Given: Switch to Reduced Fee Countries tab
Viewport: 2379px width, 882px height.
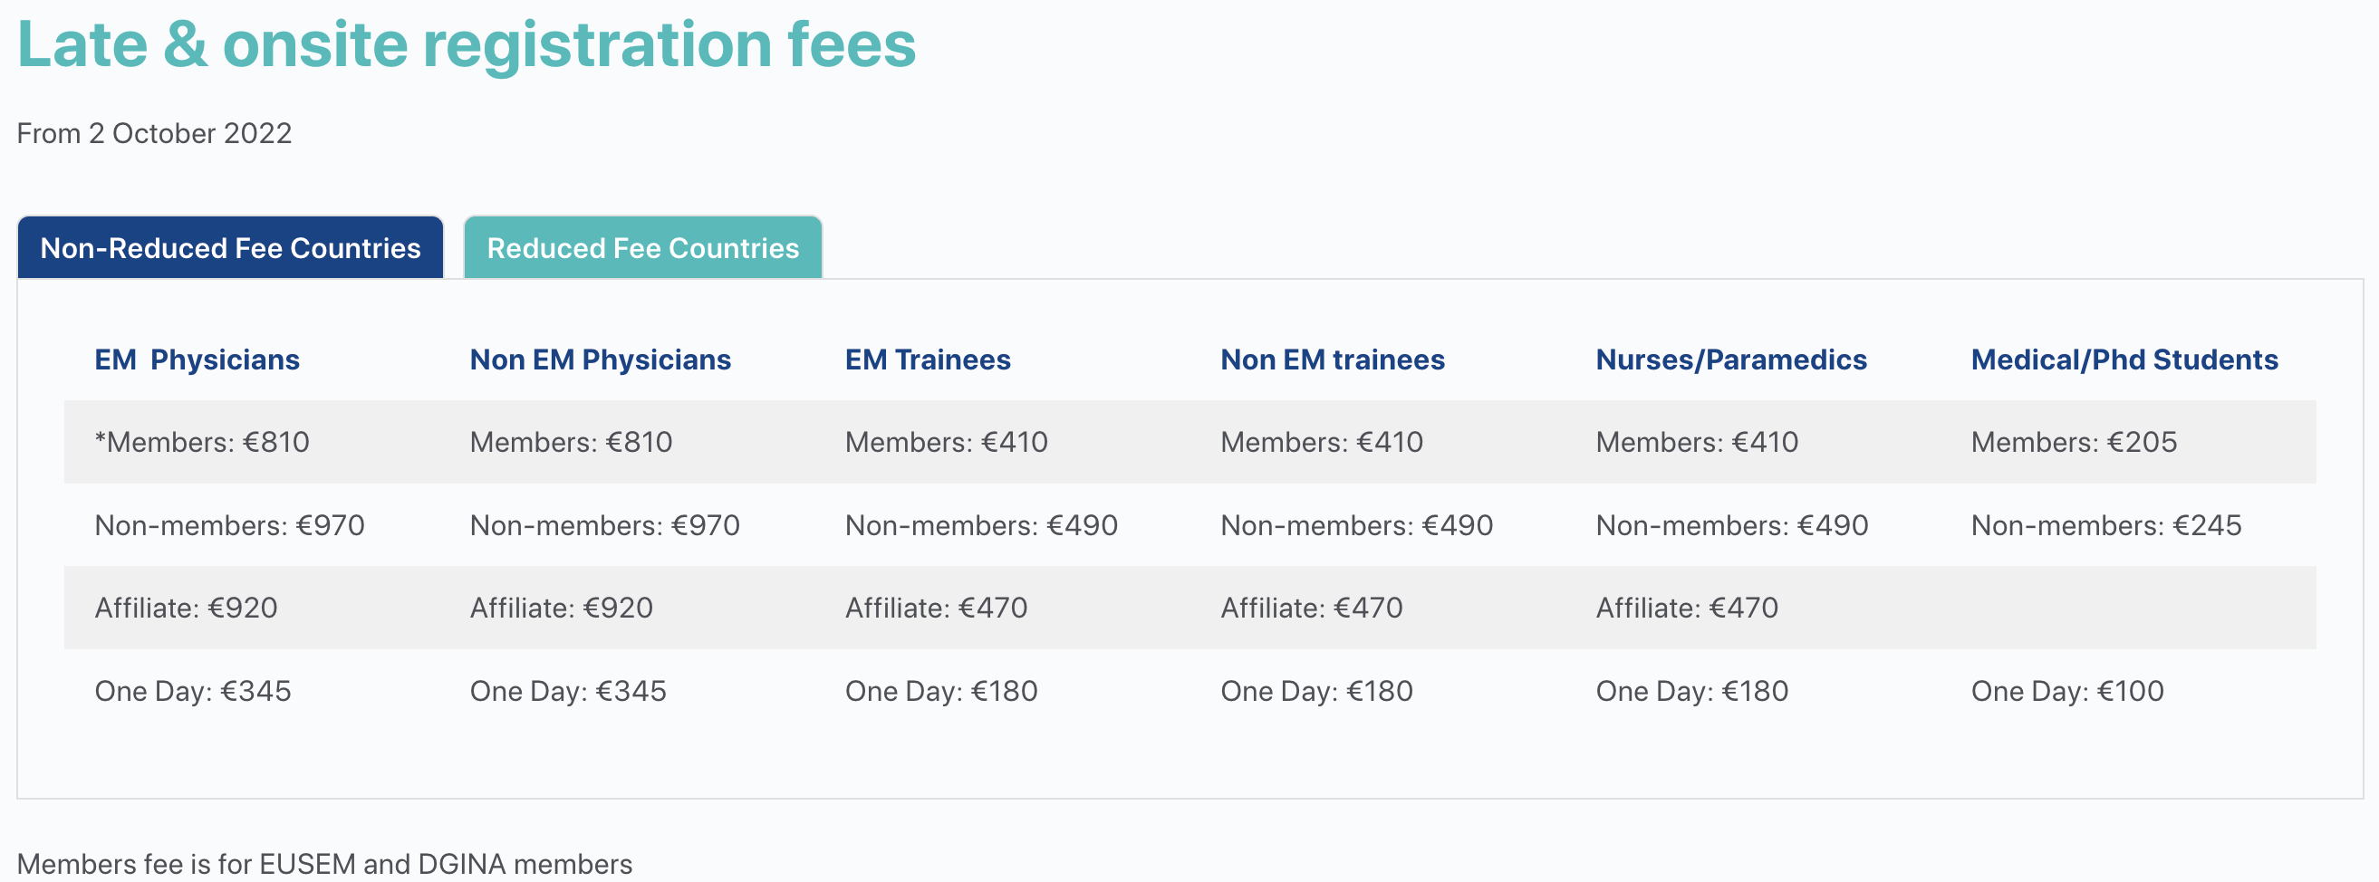Looking at the screenshot, I should (643, 247).
